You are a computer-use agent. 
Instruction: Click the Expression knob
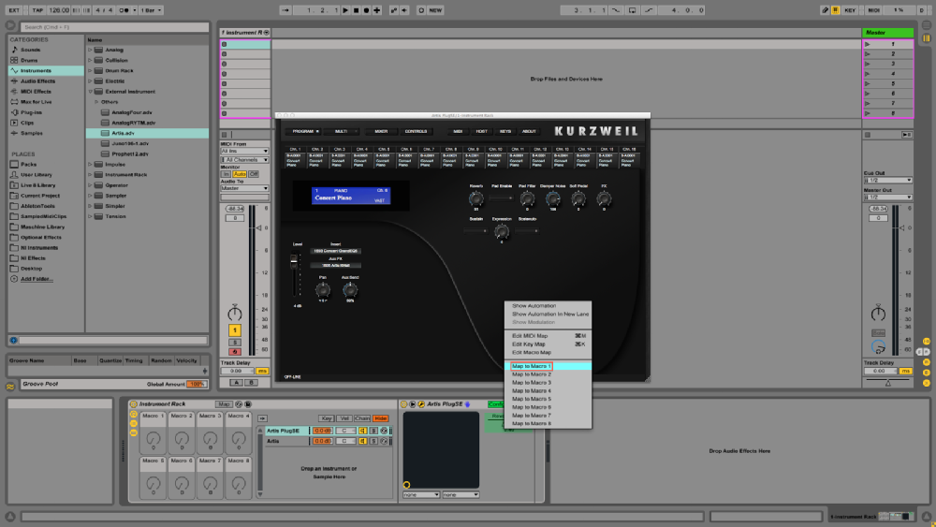pos(502,230)
